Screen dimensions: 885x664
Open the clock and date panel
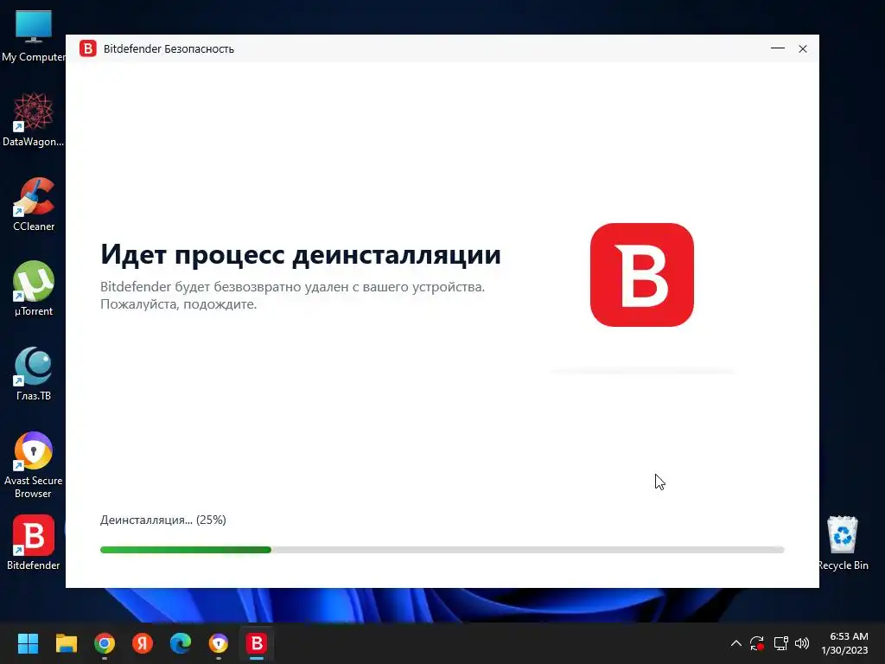tap(844, 643)
